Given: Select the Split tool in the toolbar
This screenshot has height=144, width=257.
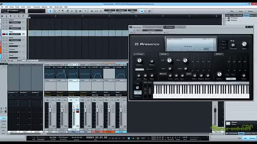Looking at the screenshot, I should [59, 11].
